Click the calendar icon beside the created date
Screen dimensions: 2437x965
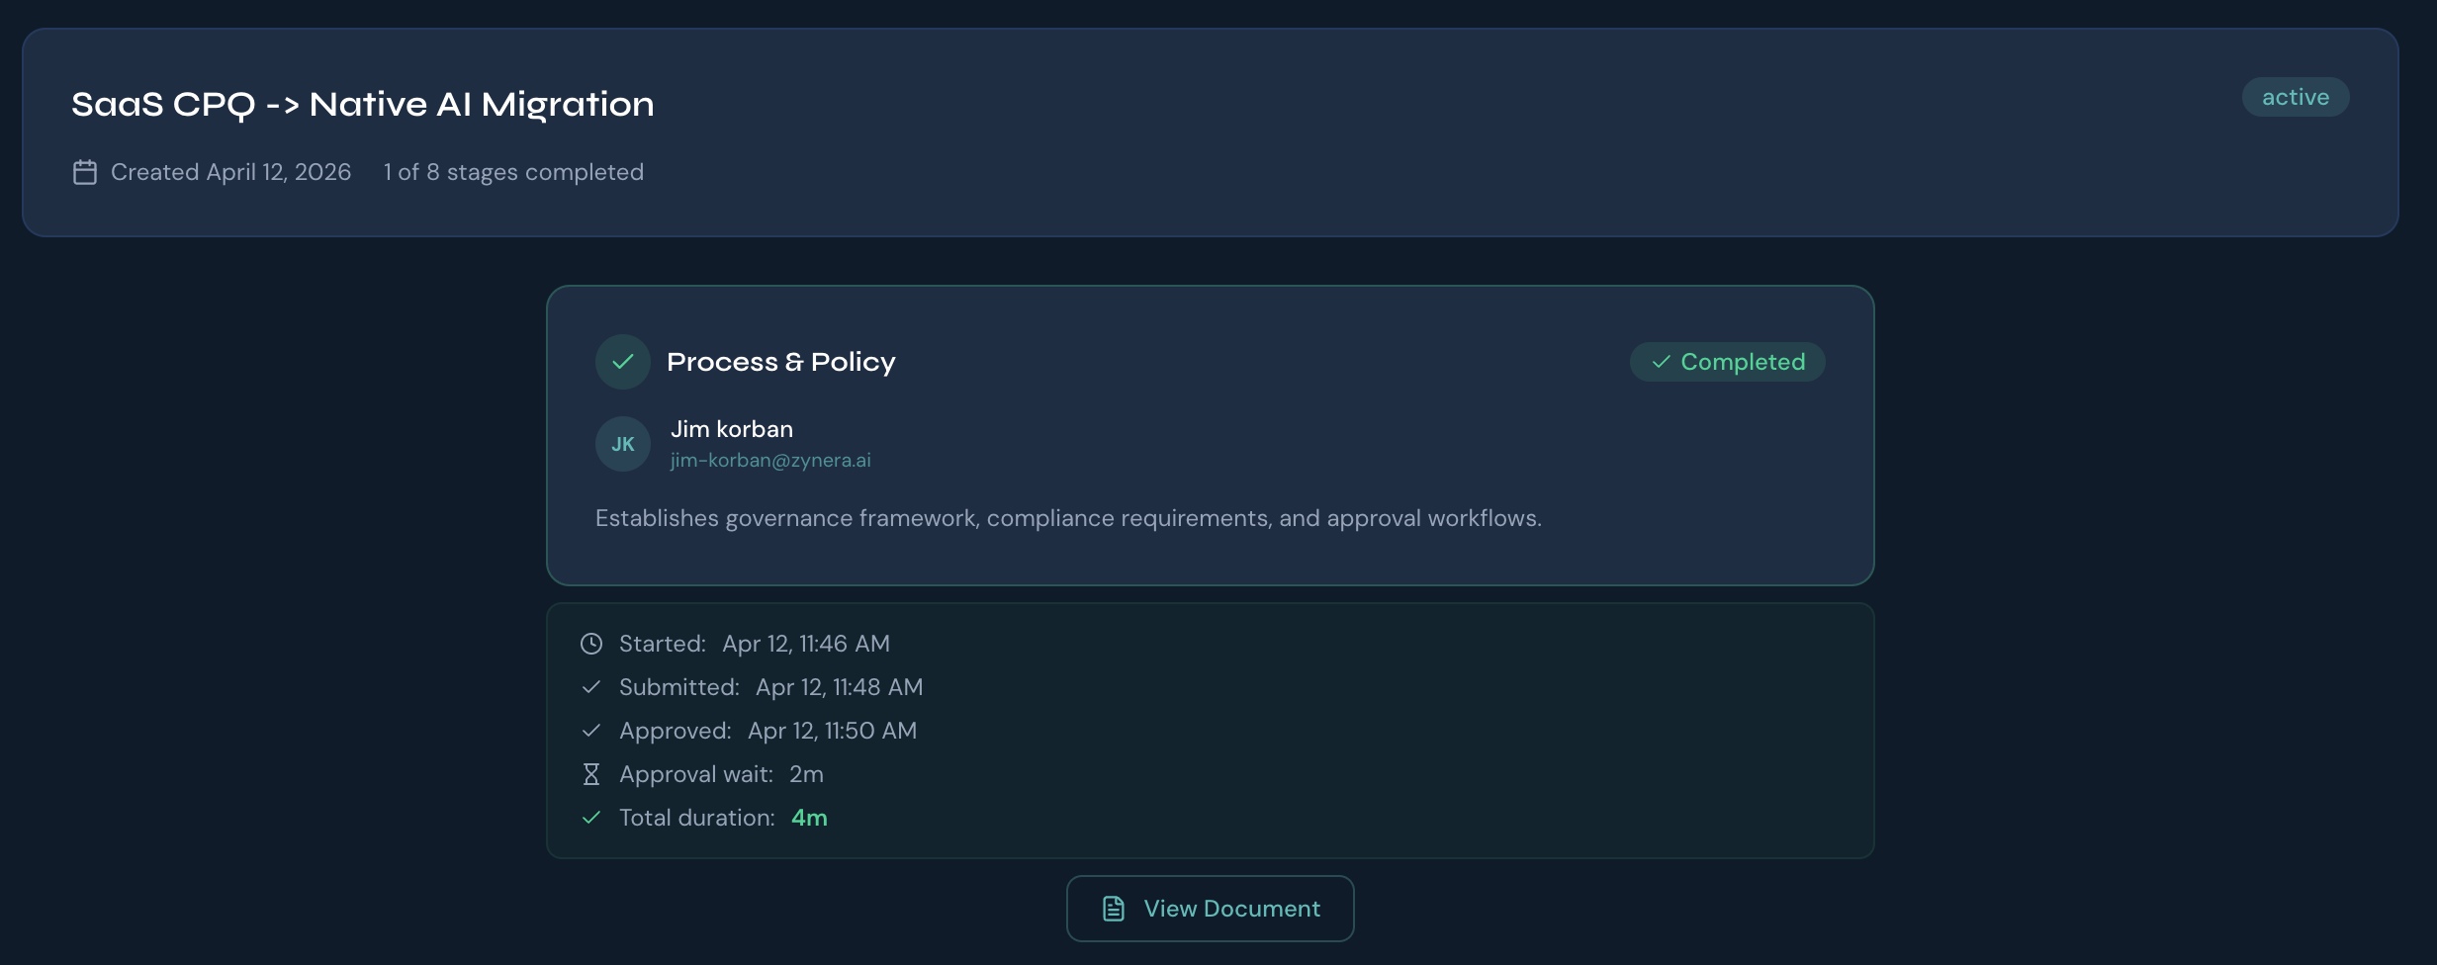85,172
